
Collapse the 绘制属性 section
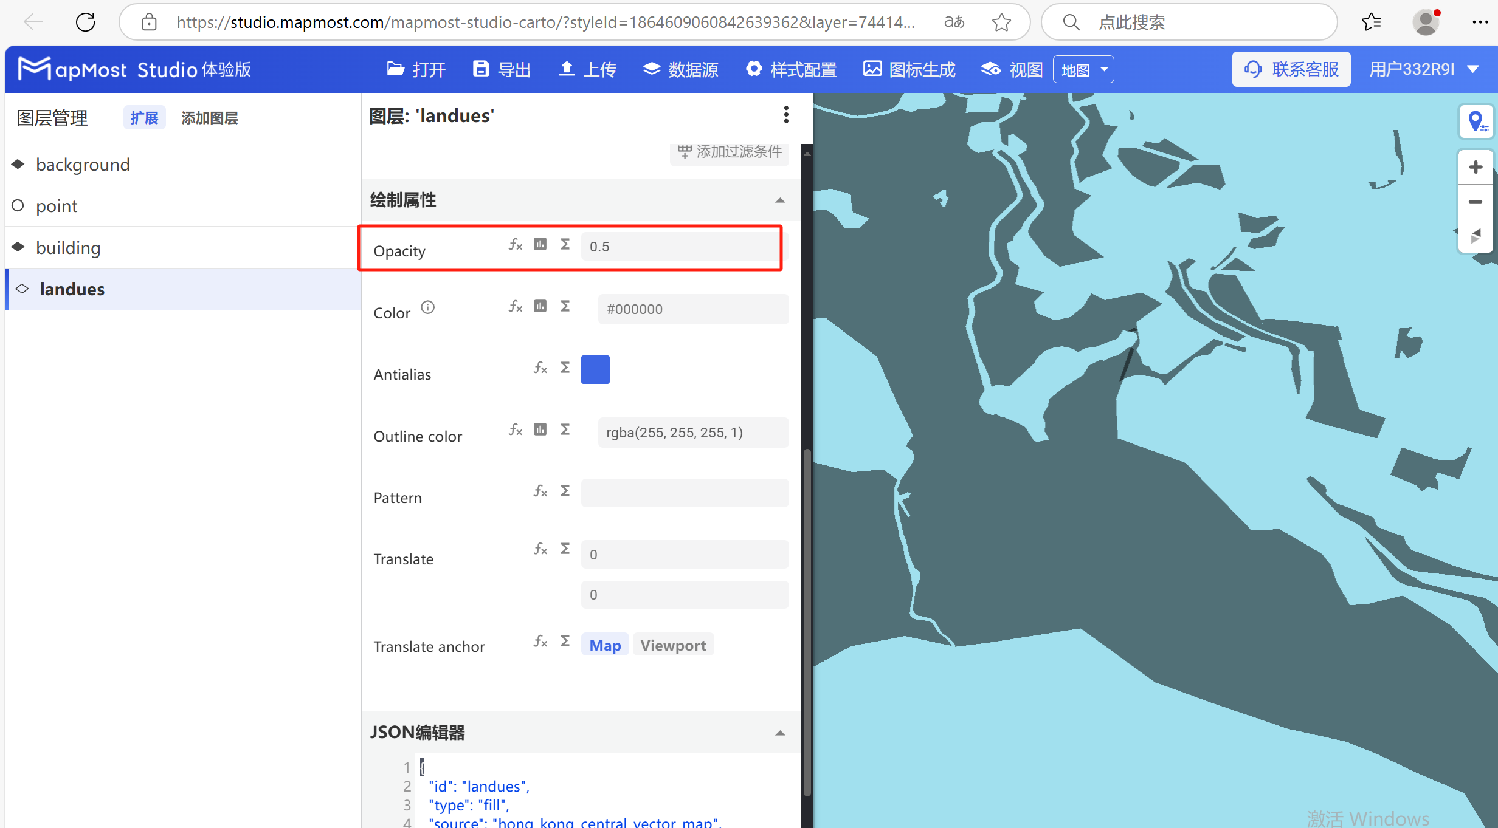[780, 200]
